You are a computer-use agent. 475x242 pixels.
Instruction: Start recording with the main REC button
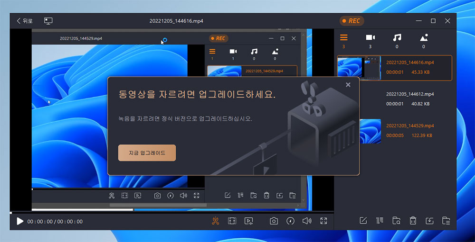click(351, 21)
